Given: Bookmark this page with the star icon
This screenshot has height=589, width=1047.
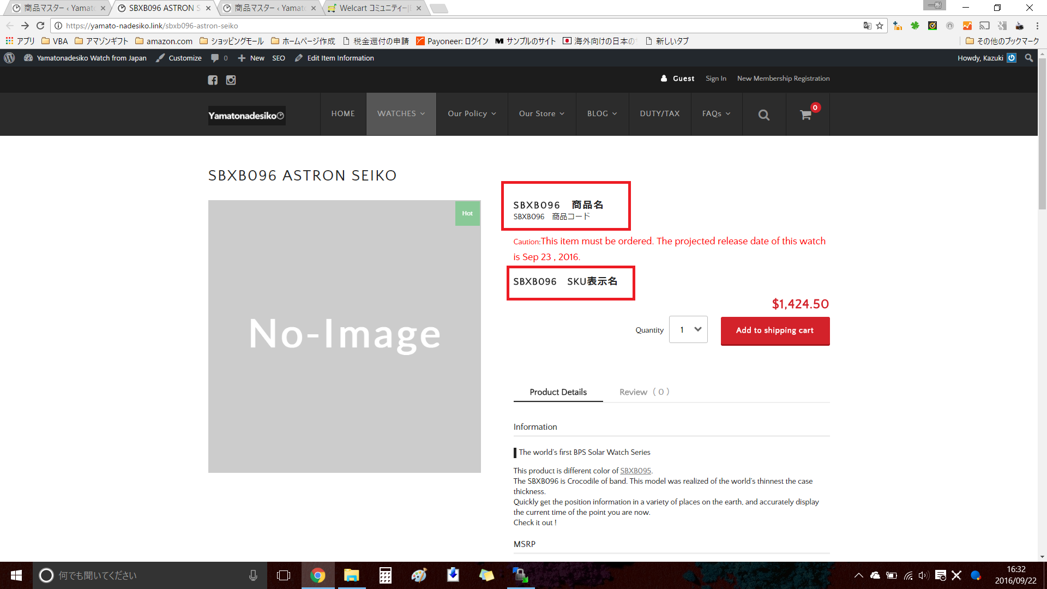Looking at the screenshot, I should pos(880,26).
